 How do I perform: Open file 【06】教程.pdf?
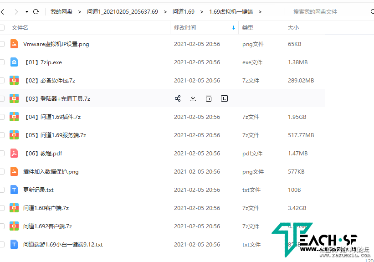click(43, 154)
